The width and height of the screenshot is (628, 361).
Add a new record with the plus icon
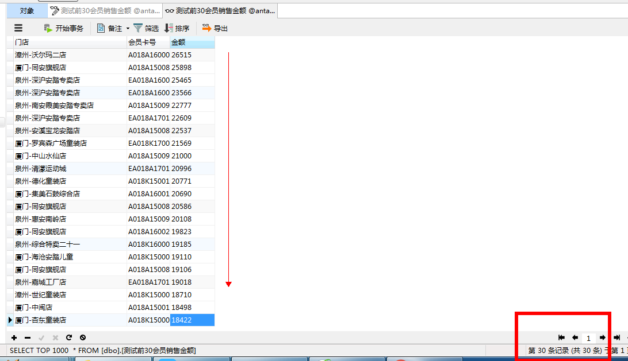click(x=14, y=338)
